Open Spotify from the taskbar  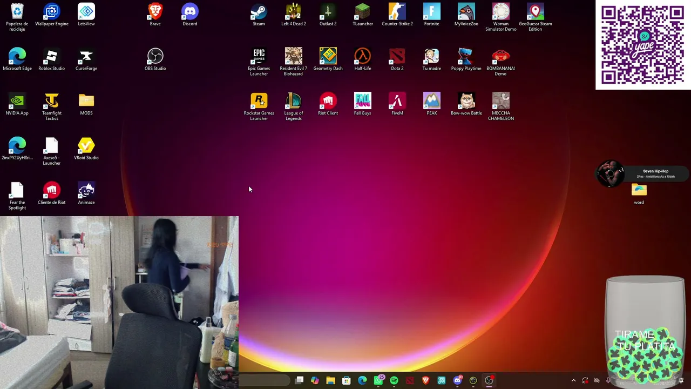[394, 380]
